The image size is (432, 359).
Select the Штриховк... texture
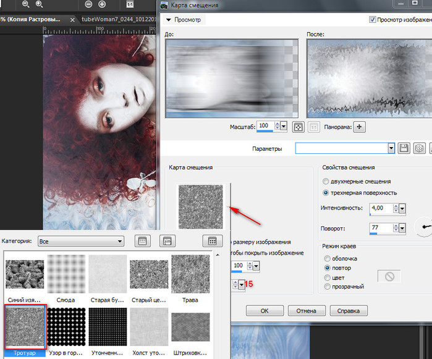[190, 327]
